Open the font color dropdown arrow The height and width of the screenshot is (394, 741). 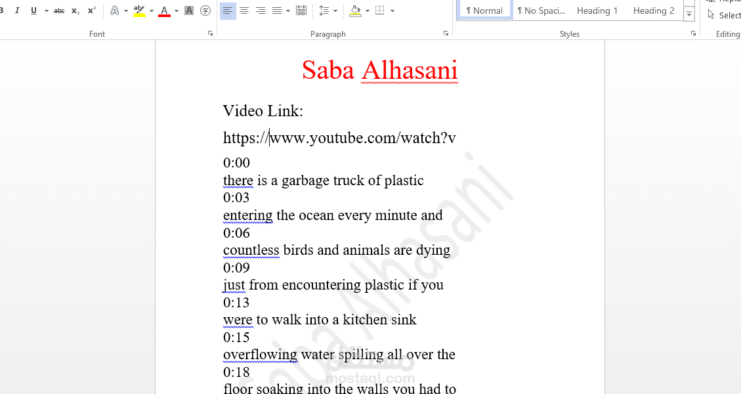[x=177, y=11]
